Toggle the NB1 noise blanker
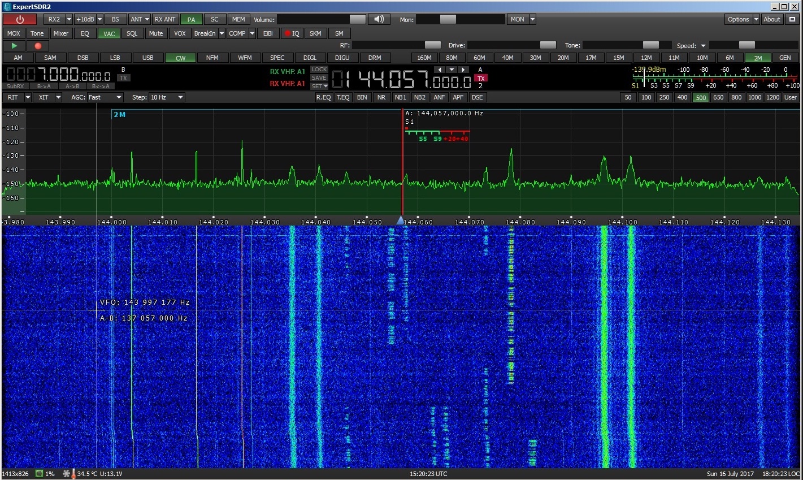The height and width of the screenshot is (480, 803). tap(400, 97)
